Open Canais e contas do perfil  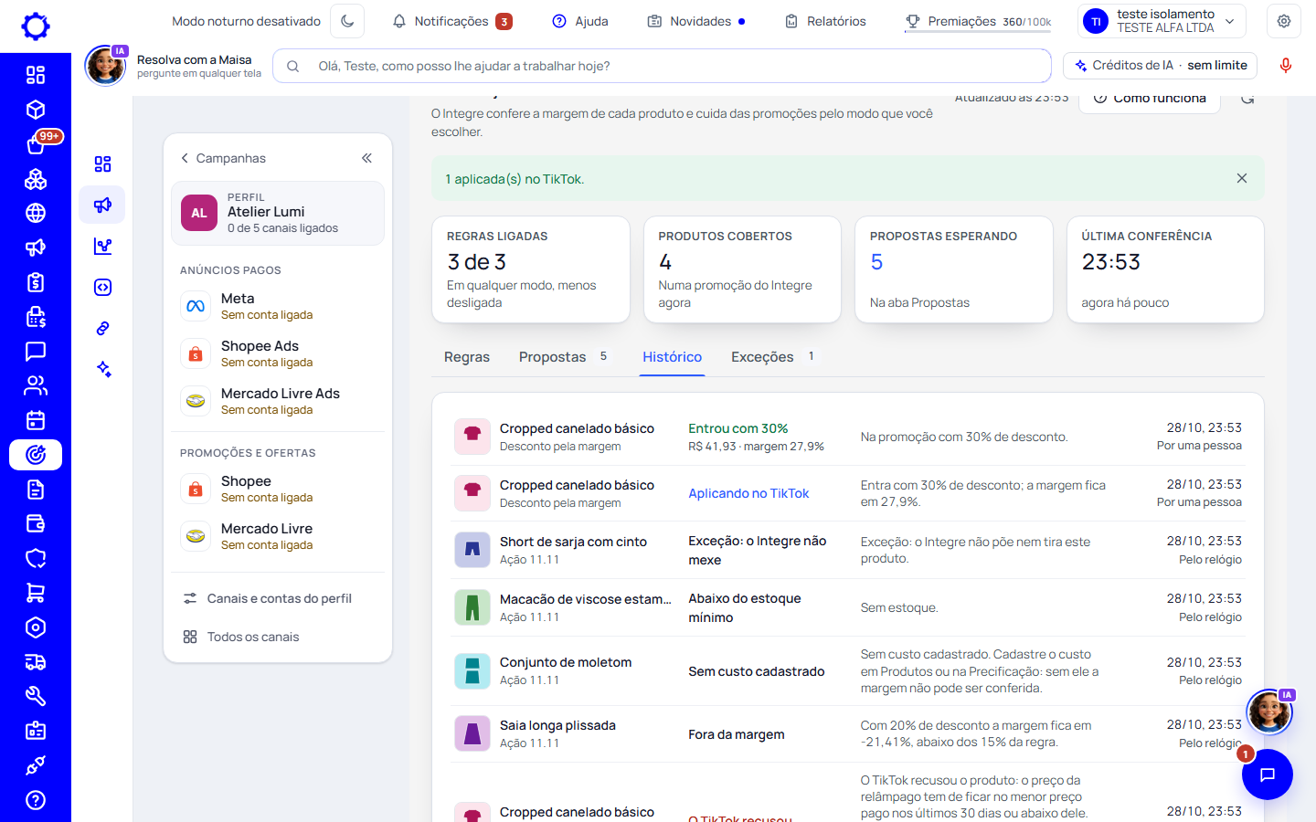tap(278, 598)
